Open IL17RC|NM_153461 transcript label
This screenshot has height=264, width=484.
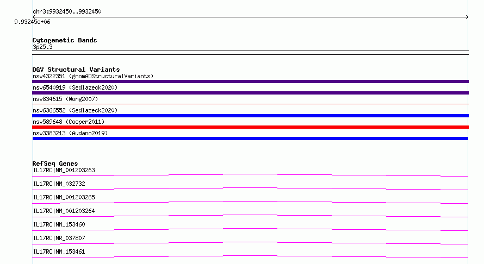[x=59, y=252]
